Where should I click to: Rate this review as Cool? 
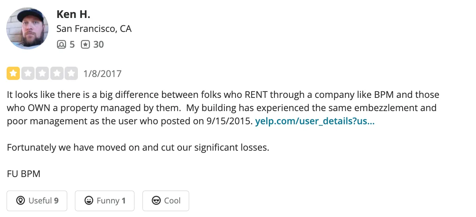point(166,201)
